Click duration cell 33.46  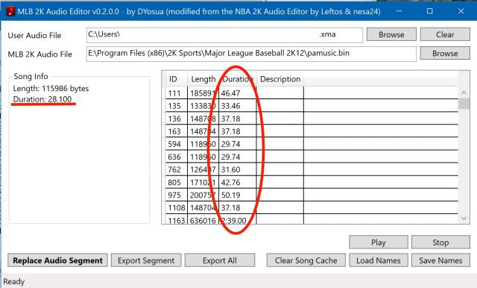click(x=238, y=106)
